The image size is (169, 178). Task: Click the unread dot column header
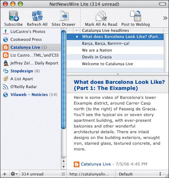[77, 30]
